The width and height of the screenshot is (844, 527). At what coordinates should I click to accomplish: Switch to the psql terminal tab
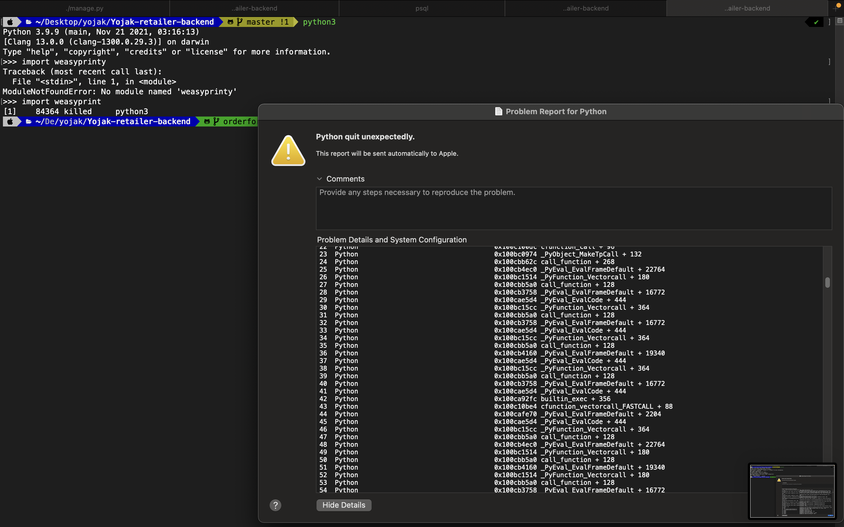click(x=421, y=8)
